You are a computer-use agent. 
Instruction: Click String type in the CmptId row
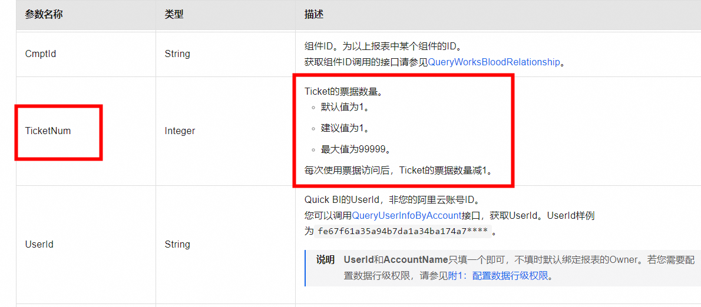(x=177, y=54)
